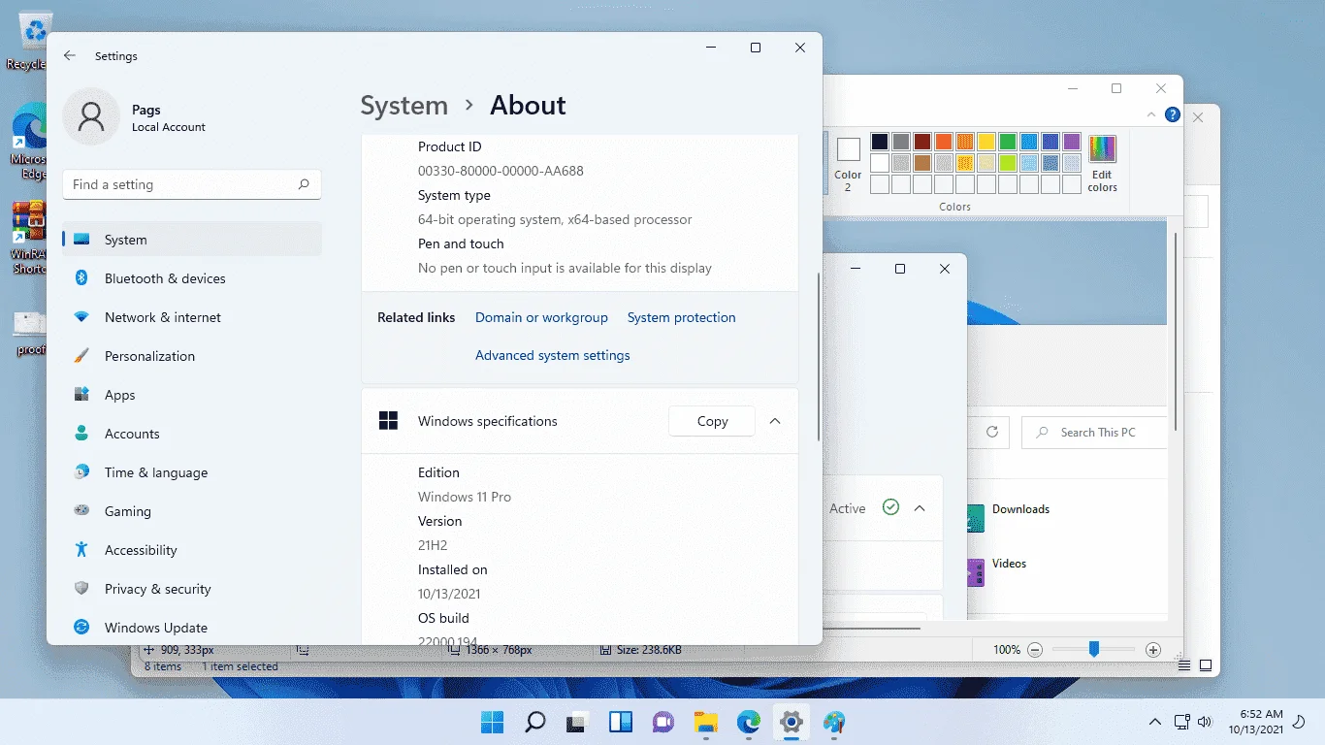1325x745 pixels.
Task: Click the 21H2 version value
Action: coord(433,545)
